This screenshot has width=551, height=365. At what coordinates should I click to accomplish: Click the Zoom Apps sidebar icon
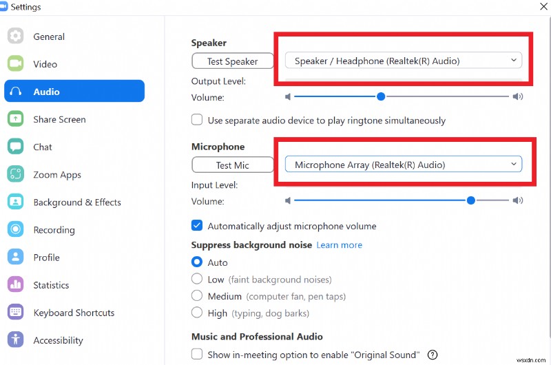pyautogui.click(x=15, y=175)
